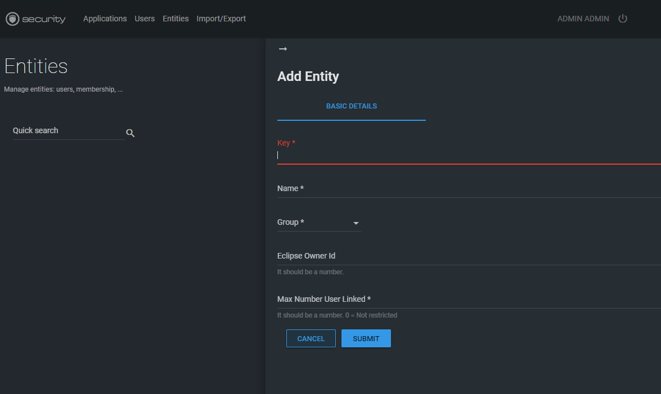
Task: Click the Add Entity panel title
Action: pyautogui.click(x=308, y=76)
